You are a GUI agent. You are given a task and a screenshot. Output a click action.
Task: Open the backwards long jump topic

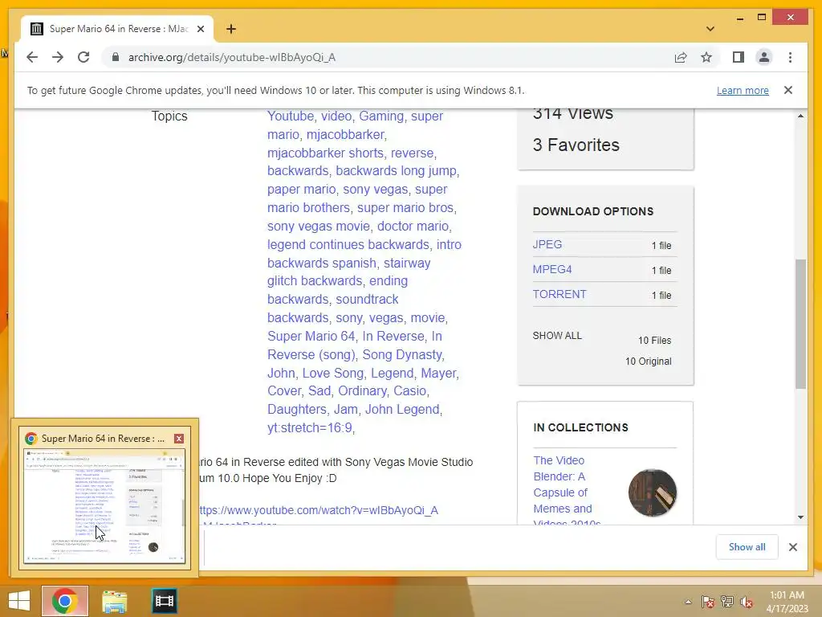pyautogui.click(x=397, y=171)
